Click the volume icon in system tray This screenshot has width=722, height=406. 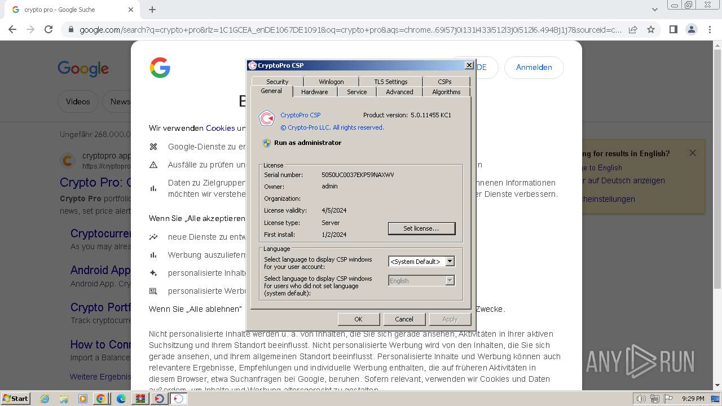641,399
